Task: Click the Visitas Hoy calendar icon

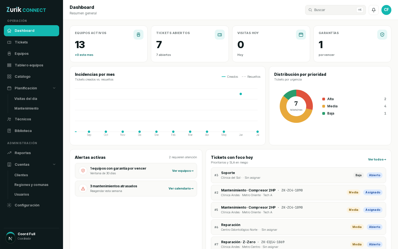Action: click(301, 35)
